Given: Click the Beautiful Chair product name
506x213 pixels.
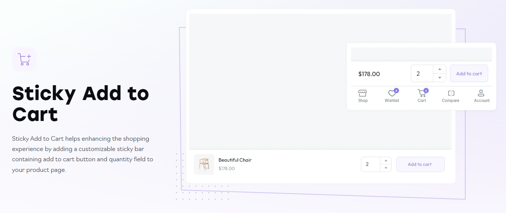Looking at the screenshot, I should [x=235, y=160].
